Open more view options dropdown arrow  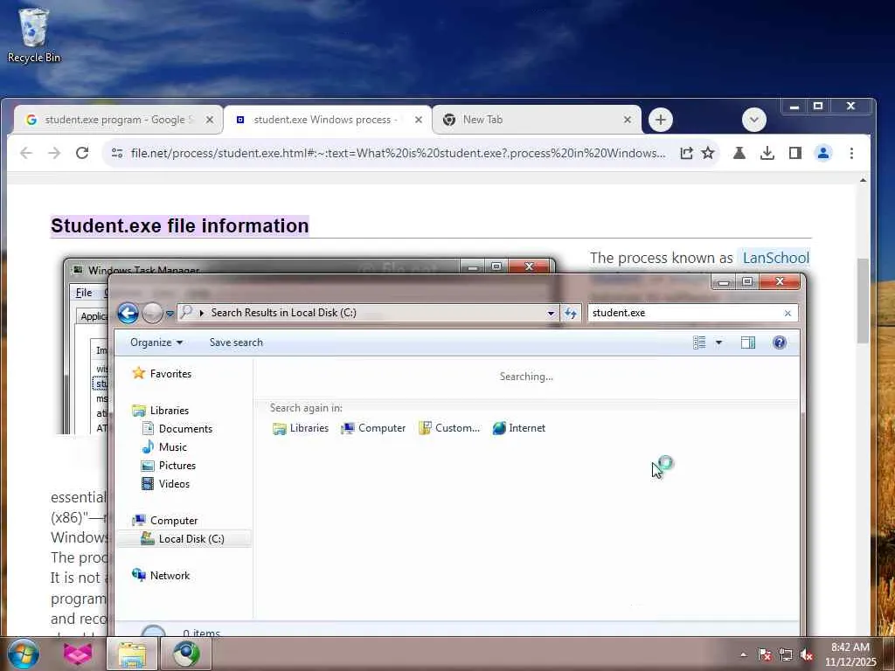[718, 342]
